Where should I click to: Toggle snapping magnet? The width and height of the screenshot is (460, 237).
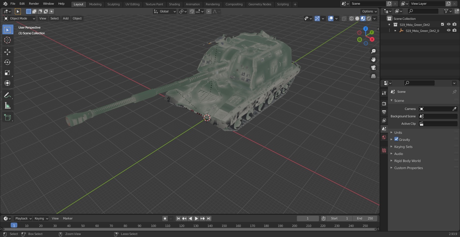pos(192,11)
